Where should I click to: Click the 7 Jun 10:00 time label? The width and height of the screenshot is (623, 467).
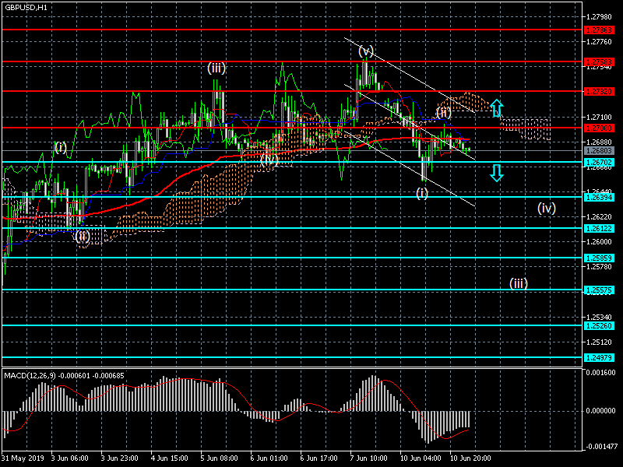[368, 458]
